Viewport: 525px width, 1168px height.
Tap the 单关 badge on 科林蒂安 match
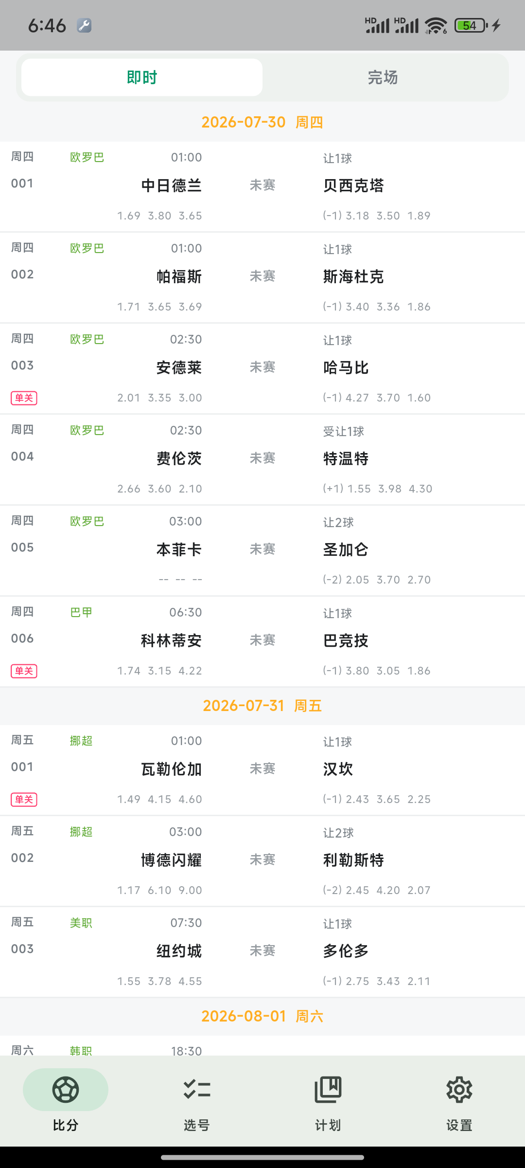coord(24,671)
